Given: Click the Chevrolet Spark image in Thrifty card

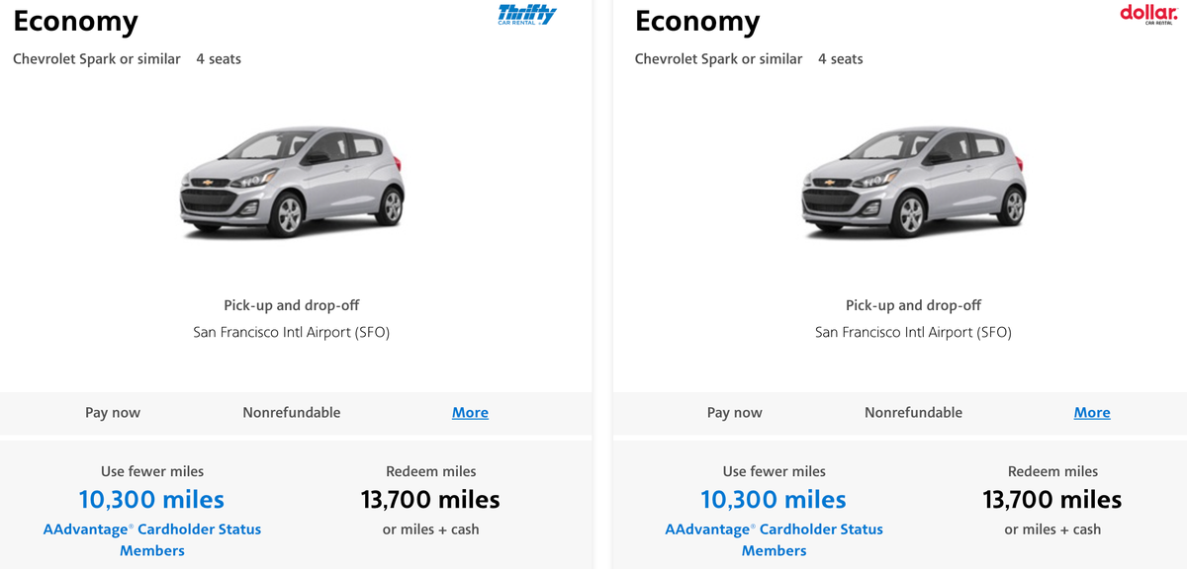Looking at the screenshot, I should [x=292, y=185].
